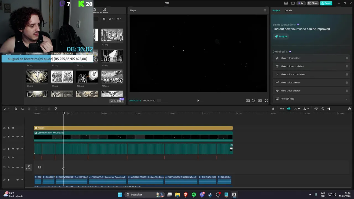This screenshot has width=354, height=199.
Task: Zoom in the timeline with plus icon
Action: click(349, 109)
